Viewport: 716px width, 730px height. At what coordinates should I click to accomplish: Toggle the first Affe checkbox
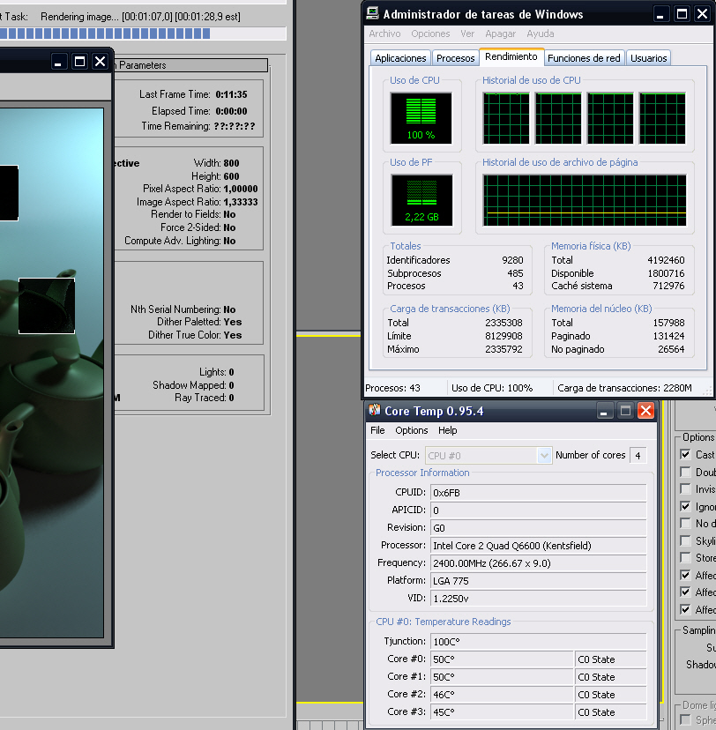[x=685, y=575]
